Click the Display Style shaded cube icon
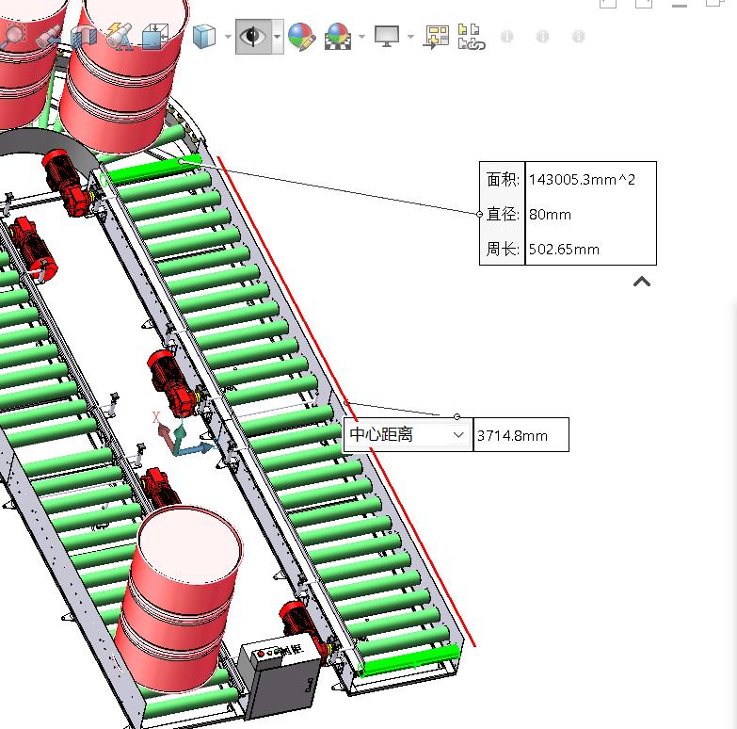The height and width of the screenshot is (729, 737). 204,36
